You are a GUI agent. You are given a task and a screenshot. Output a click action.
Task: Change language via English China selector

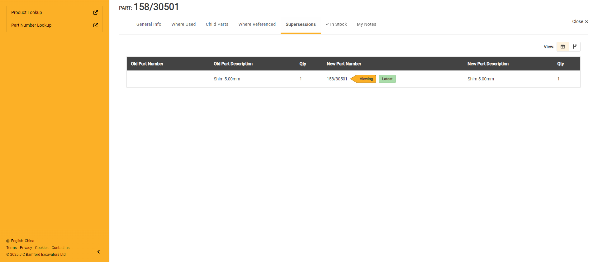click(x=22, y=241)
